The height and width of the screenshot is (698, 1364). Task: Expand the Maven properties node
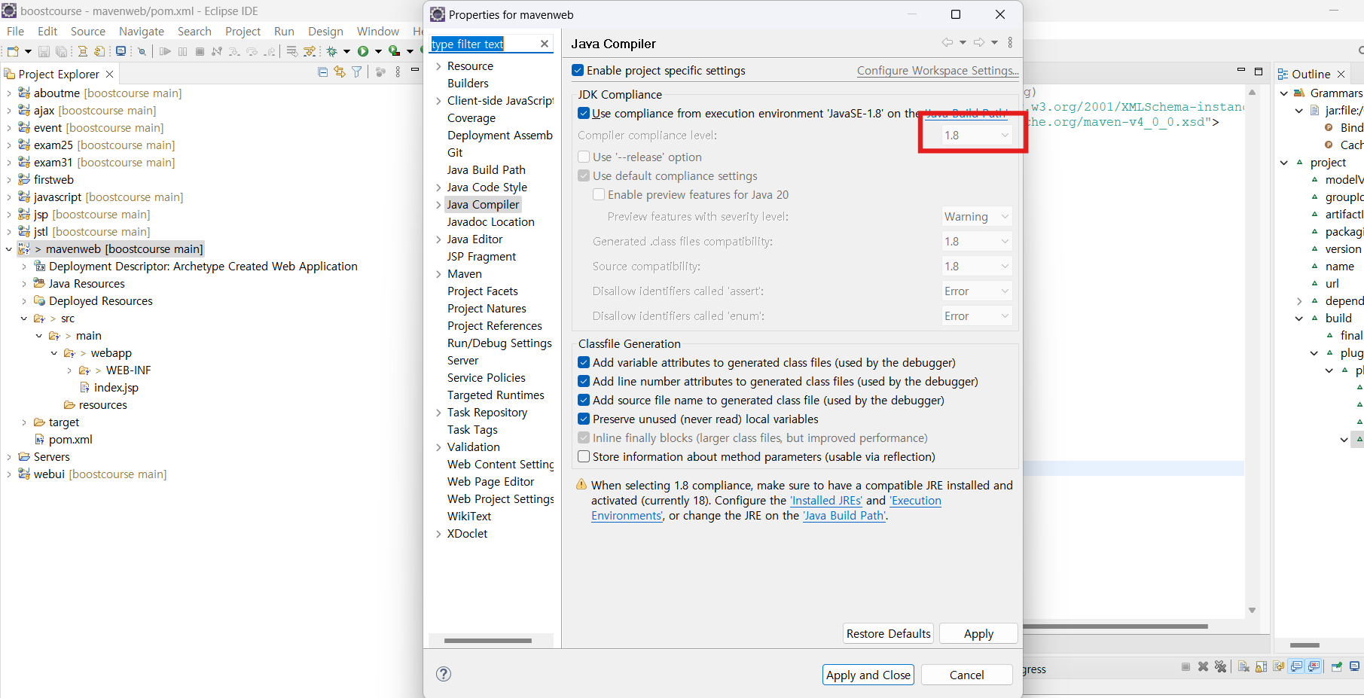pos(438,274)
